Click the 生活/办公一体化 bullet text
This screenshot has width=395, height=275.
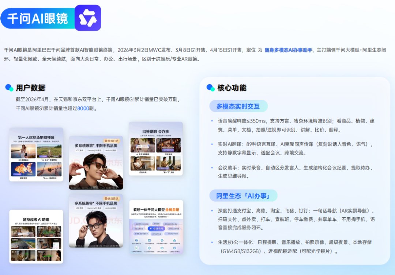[x=295, y=247]
